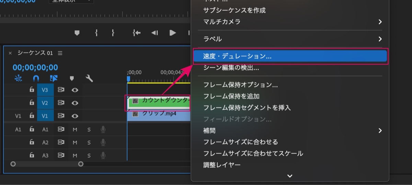
Task: Click the Add Marker icon in transport controls
Action: click(x=77, y=33)
